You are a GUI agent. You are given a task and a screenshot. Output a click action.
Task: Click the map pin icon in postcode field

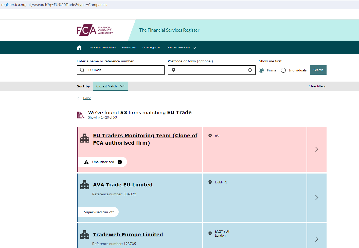click(174, 70)
